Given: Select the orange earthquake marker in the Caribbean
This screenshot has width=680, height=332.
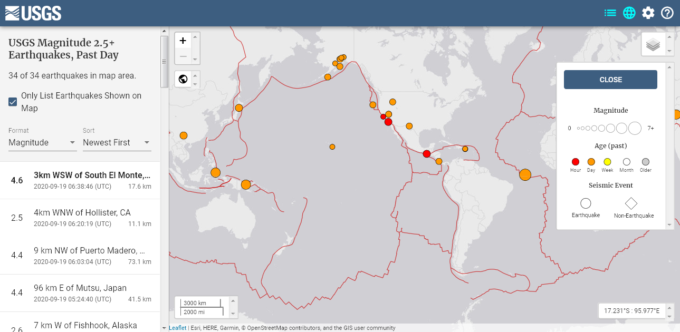Looking at the screenshot, I should (465, 149).
